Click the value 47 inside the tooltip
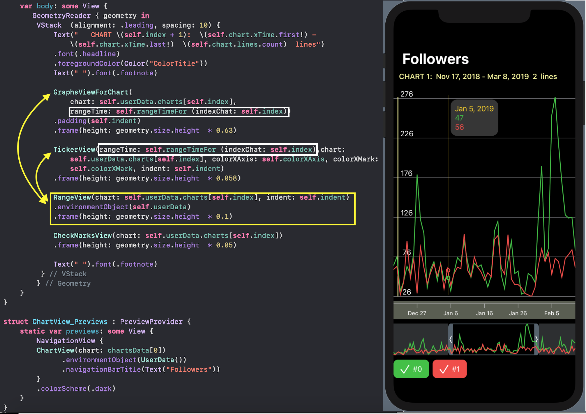The height and width of the screenshot is (414, 586). [x=459, y=118]
